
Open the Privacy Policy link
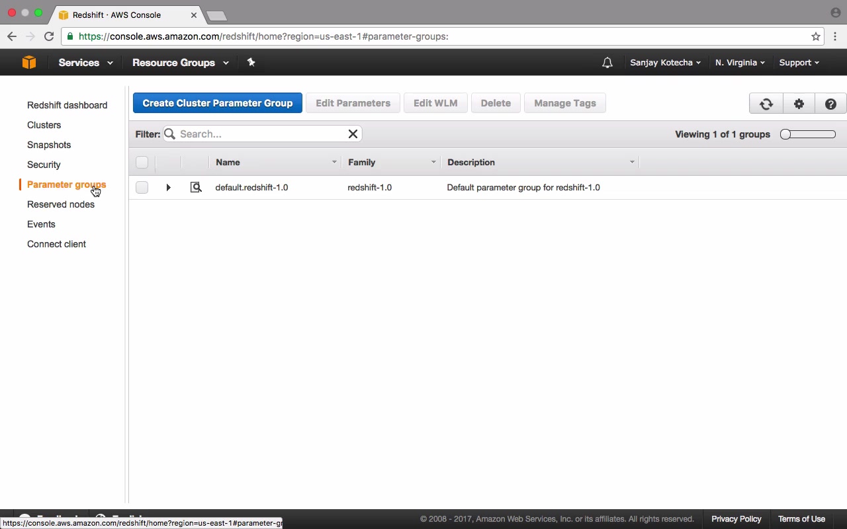(736, 519)
